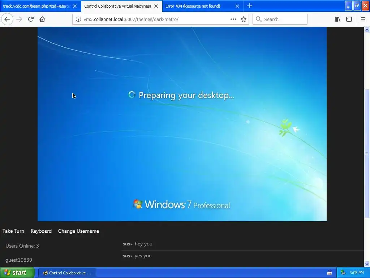370x278 pixels.
Task: Close the Error 404 tab
Action: pyautogui.click(x=237, y=6)
